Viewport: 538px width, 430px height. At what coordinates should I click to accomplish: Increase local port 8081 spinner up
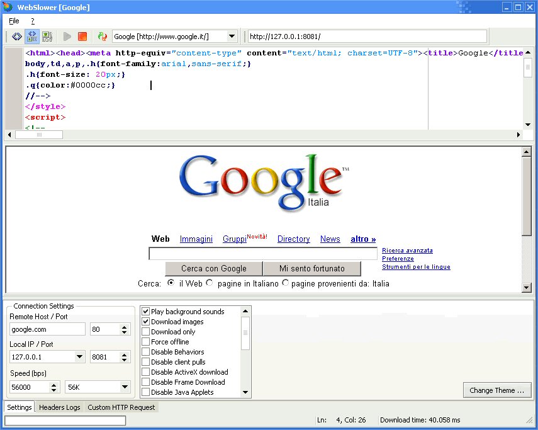tap(124, 354)
